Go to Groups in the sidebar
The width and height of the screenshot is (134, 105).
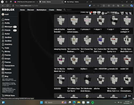coord(6,59)
